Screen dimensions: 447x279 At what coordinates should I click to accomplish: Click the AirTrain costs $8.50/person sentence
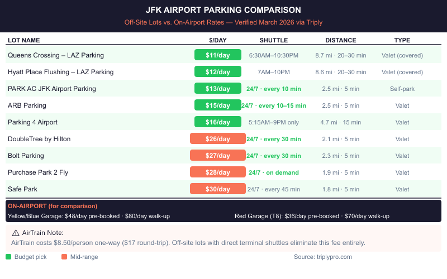coord(188,243)
